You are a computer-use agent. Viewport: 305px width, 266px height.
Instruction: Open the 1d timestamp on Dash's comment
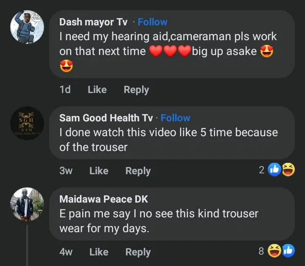65,90
